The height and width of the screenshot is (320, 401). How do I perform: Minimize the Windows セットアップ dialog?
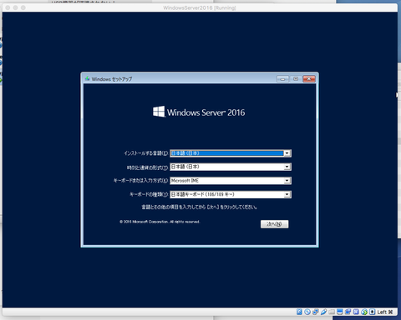point(282,79)
